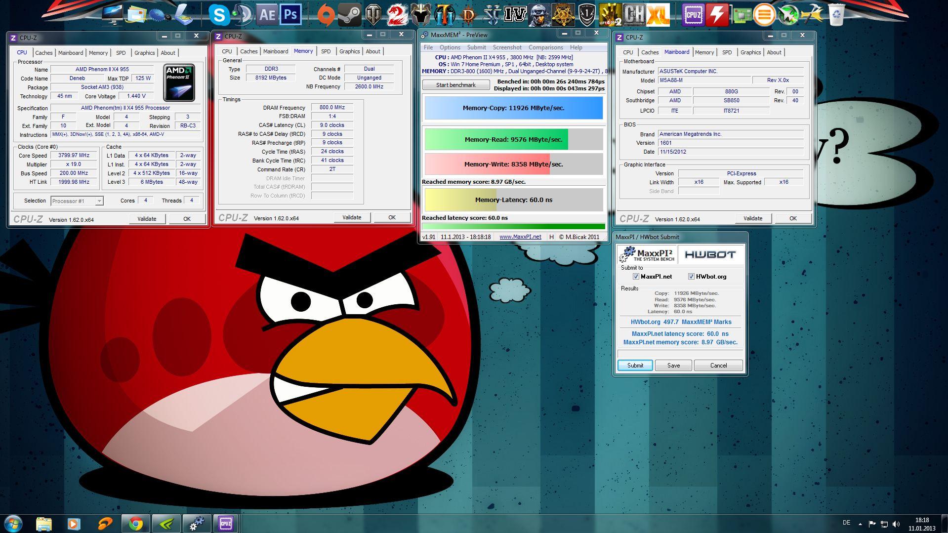The image size is (948, 533).
Task: Launch Diablo III dock icon
Action: tap(468, 15)
